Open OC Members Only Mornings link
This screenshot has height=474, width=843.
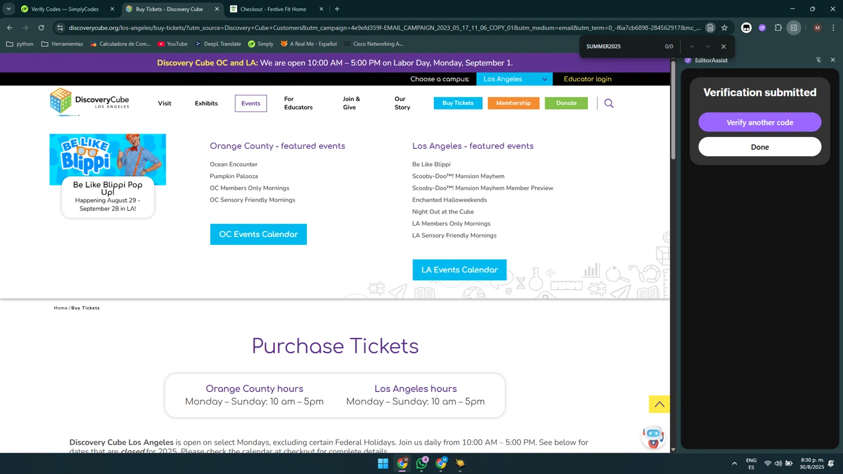[x=250, y=188]
